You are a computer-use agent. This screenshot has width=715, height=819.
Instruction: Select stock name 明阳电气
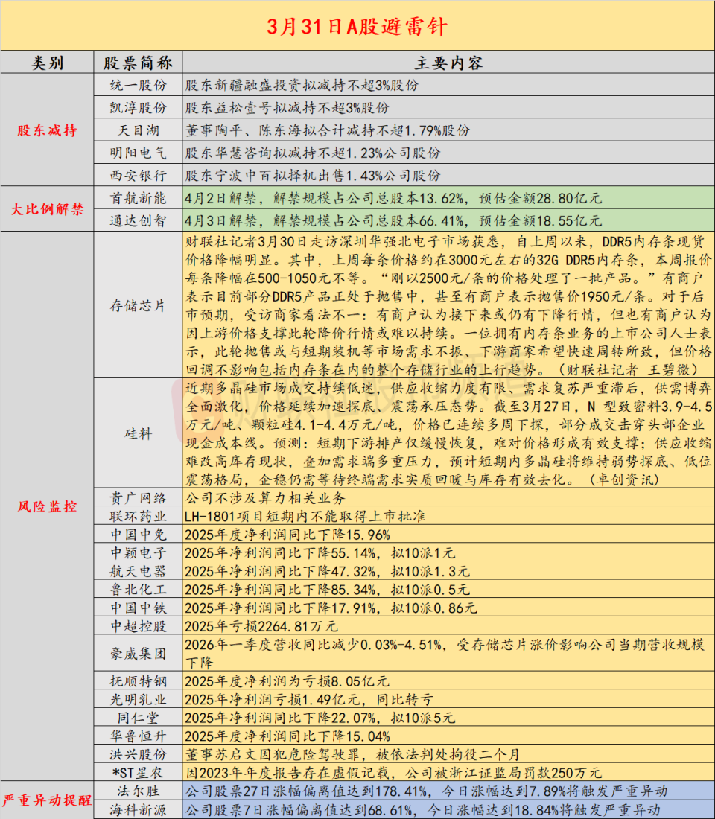138,153
